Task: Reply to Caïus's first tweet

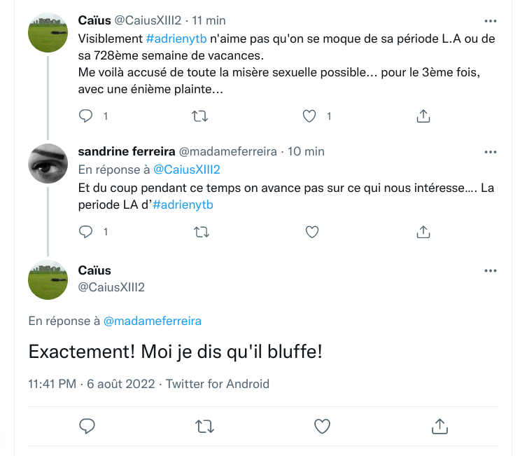Action: [86, 116]
